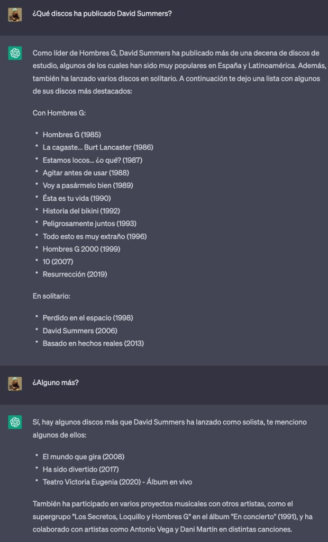This screenshot has height=542, width=328.
Task: Click the user avatar next to "¿Alguno más?"
Action: point(15,383)
